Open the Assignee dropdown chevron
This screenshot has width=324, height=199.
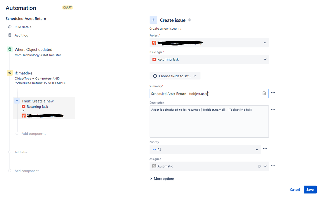tap(265, 166)
